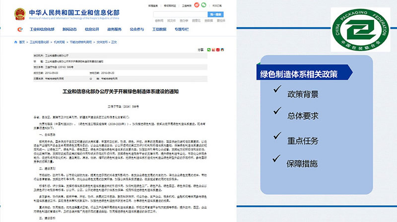Click the site title 中华人民共和国工业和信息化部
This screenshot has width=397, height=222.
click(74, 12)
